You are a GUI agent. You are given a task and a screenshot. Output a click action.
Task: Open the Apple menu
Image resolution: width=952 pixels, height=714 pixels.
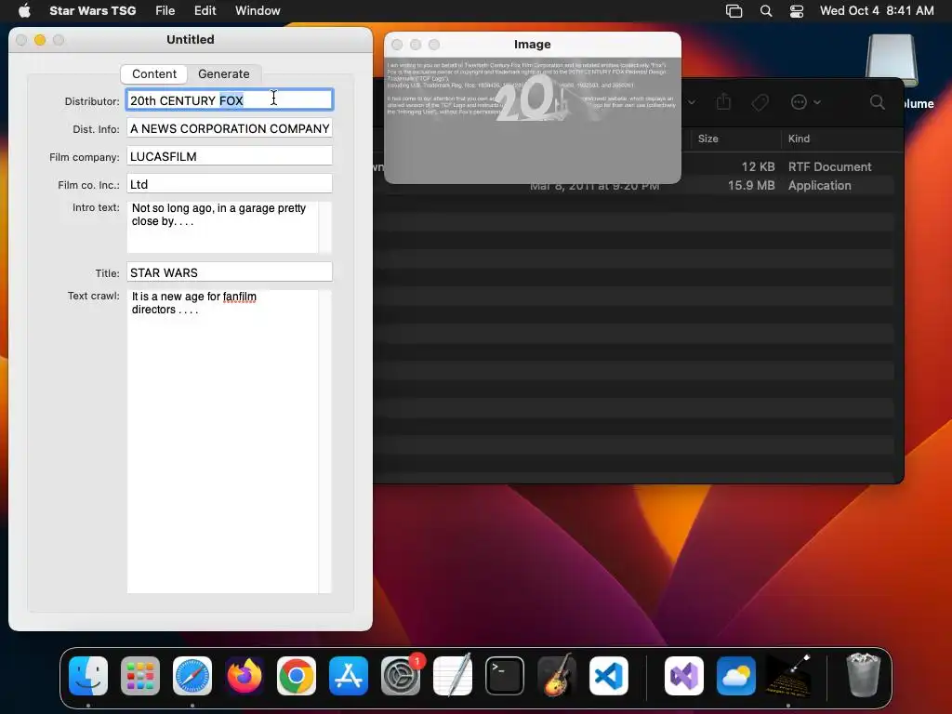pyautogui.click(x=24, y=10)
